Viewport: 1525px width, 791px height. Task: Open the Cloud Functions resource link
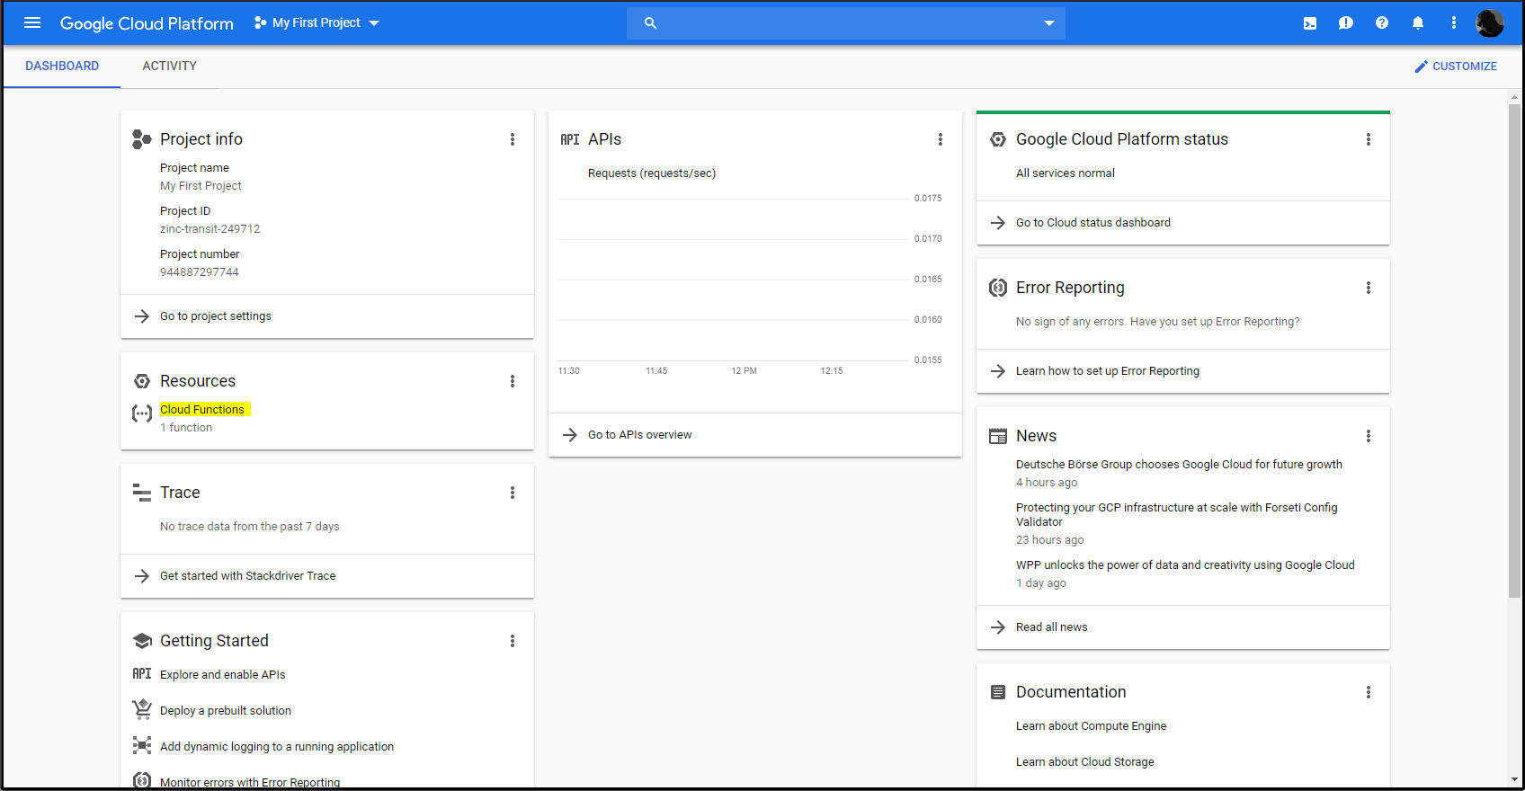click(x=202, y=410)
